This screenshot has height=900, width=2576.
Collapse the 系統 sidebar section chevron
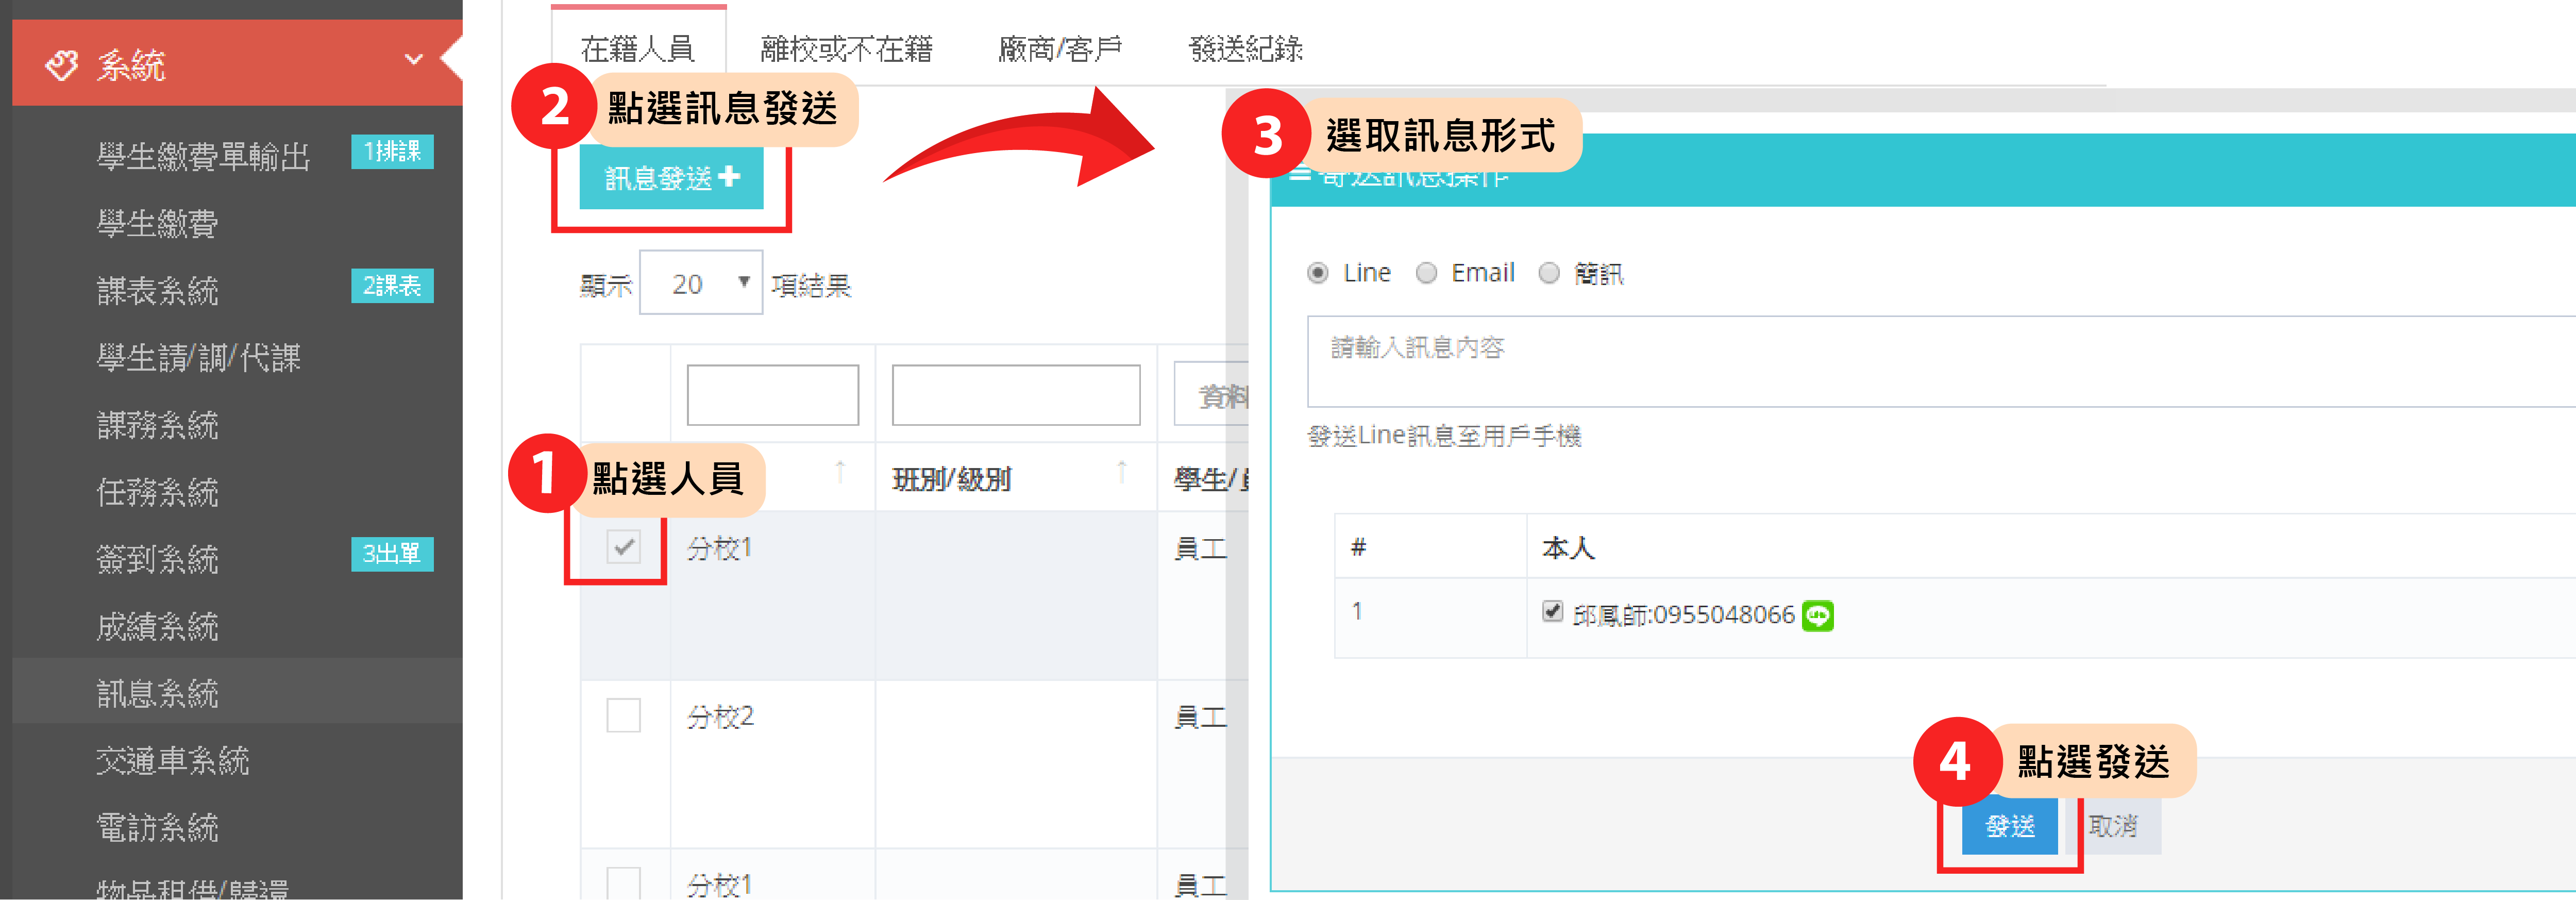click(413, 60)
